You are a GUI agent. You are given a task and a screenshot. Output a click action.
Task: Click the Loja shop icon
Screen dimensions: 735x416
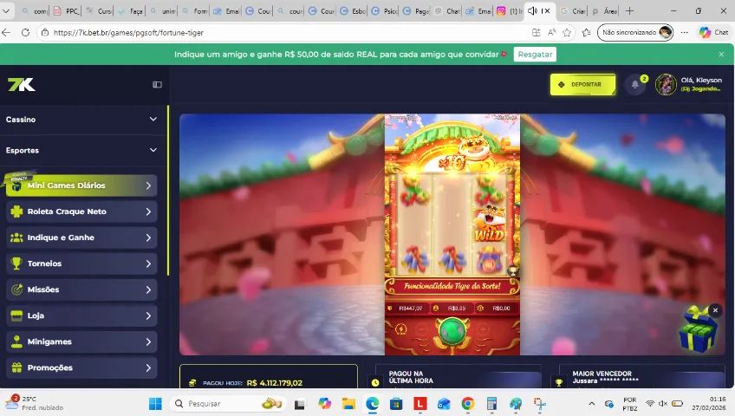[x=16, y=315]
